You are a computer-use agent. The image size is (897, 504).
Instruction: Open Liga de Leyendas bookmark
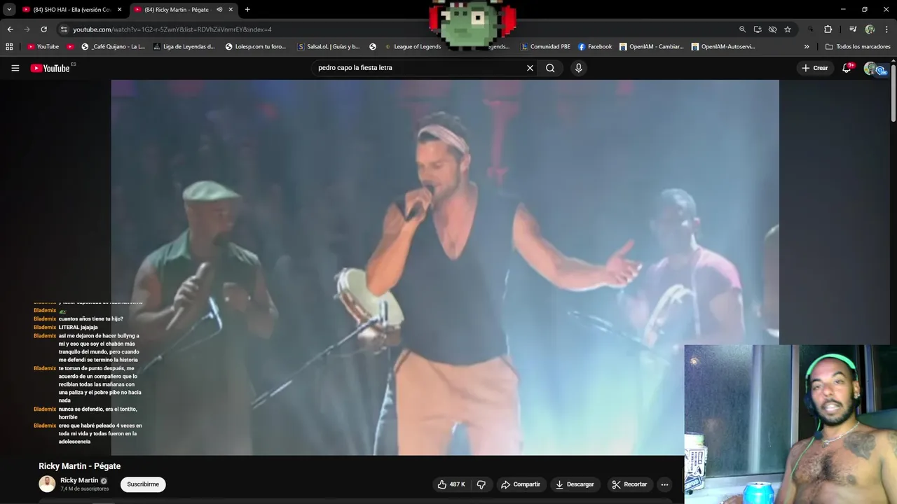[184, 47]
